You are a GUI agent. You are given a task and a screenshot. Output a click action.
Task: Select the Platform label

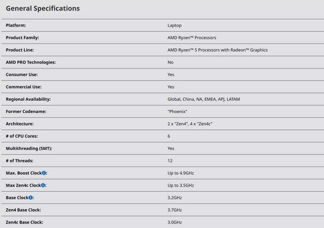[16, 25]
